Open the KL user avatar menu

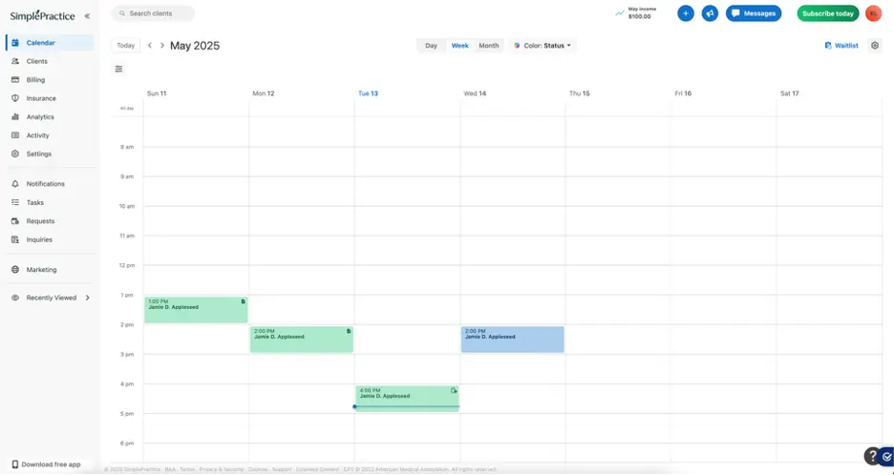(874, 13)
